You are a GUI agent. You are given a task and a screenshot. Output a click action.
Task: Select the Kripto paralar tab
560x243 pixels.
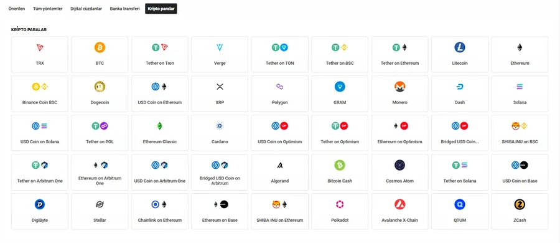coord(161,9)
